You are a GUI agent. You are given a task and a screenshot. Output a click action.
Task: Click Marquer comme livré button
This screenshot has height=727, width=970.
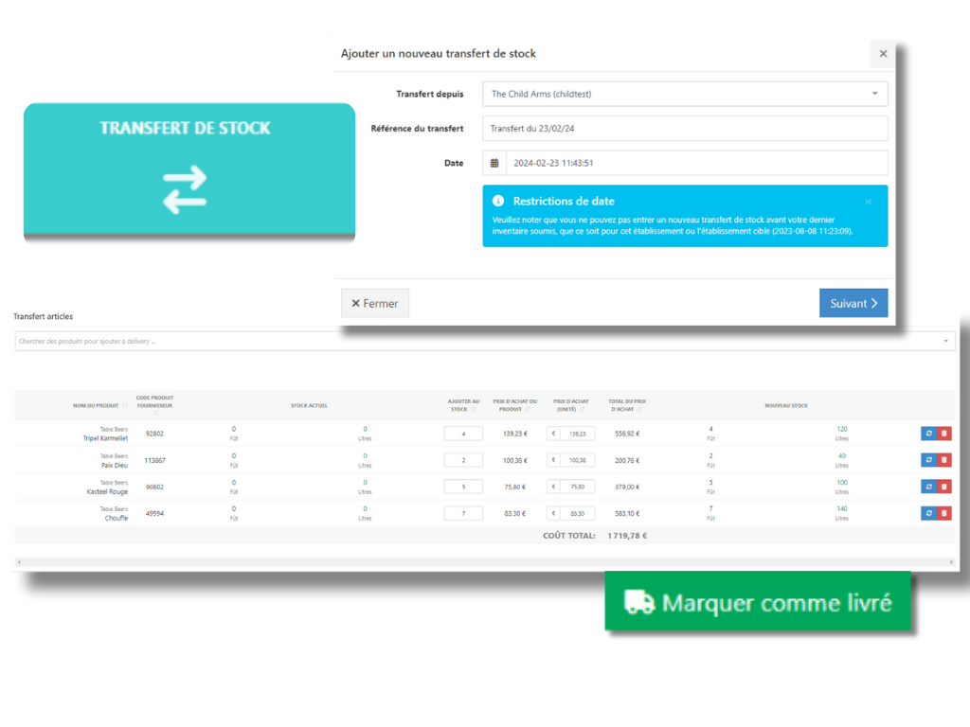pos(758,601)
